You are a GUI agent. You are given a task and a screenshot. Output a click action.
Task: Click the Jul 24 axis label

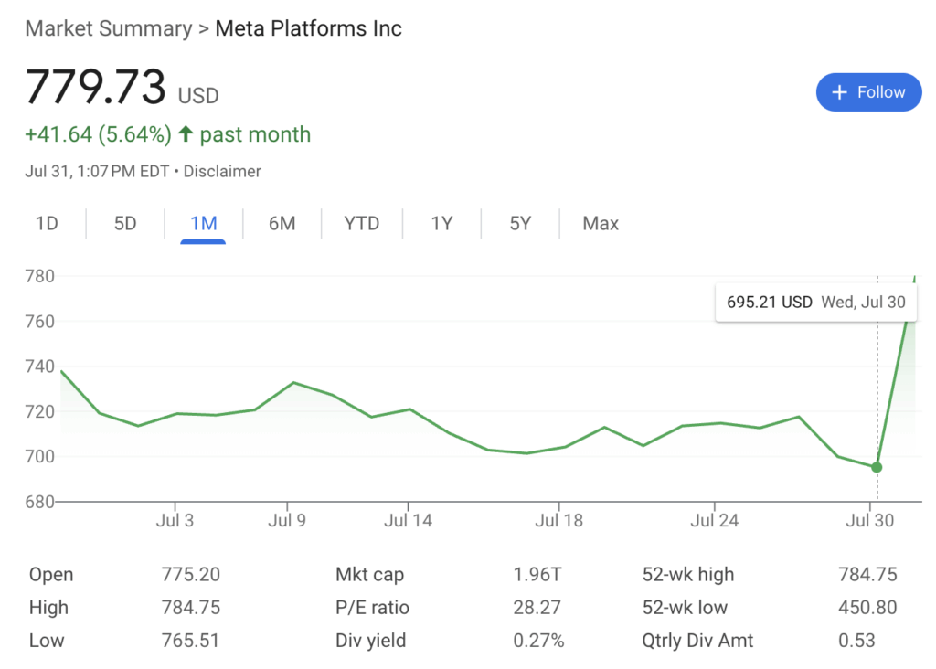(715, 520)
